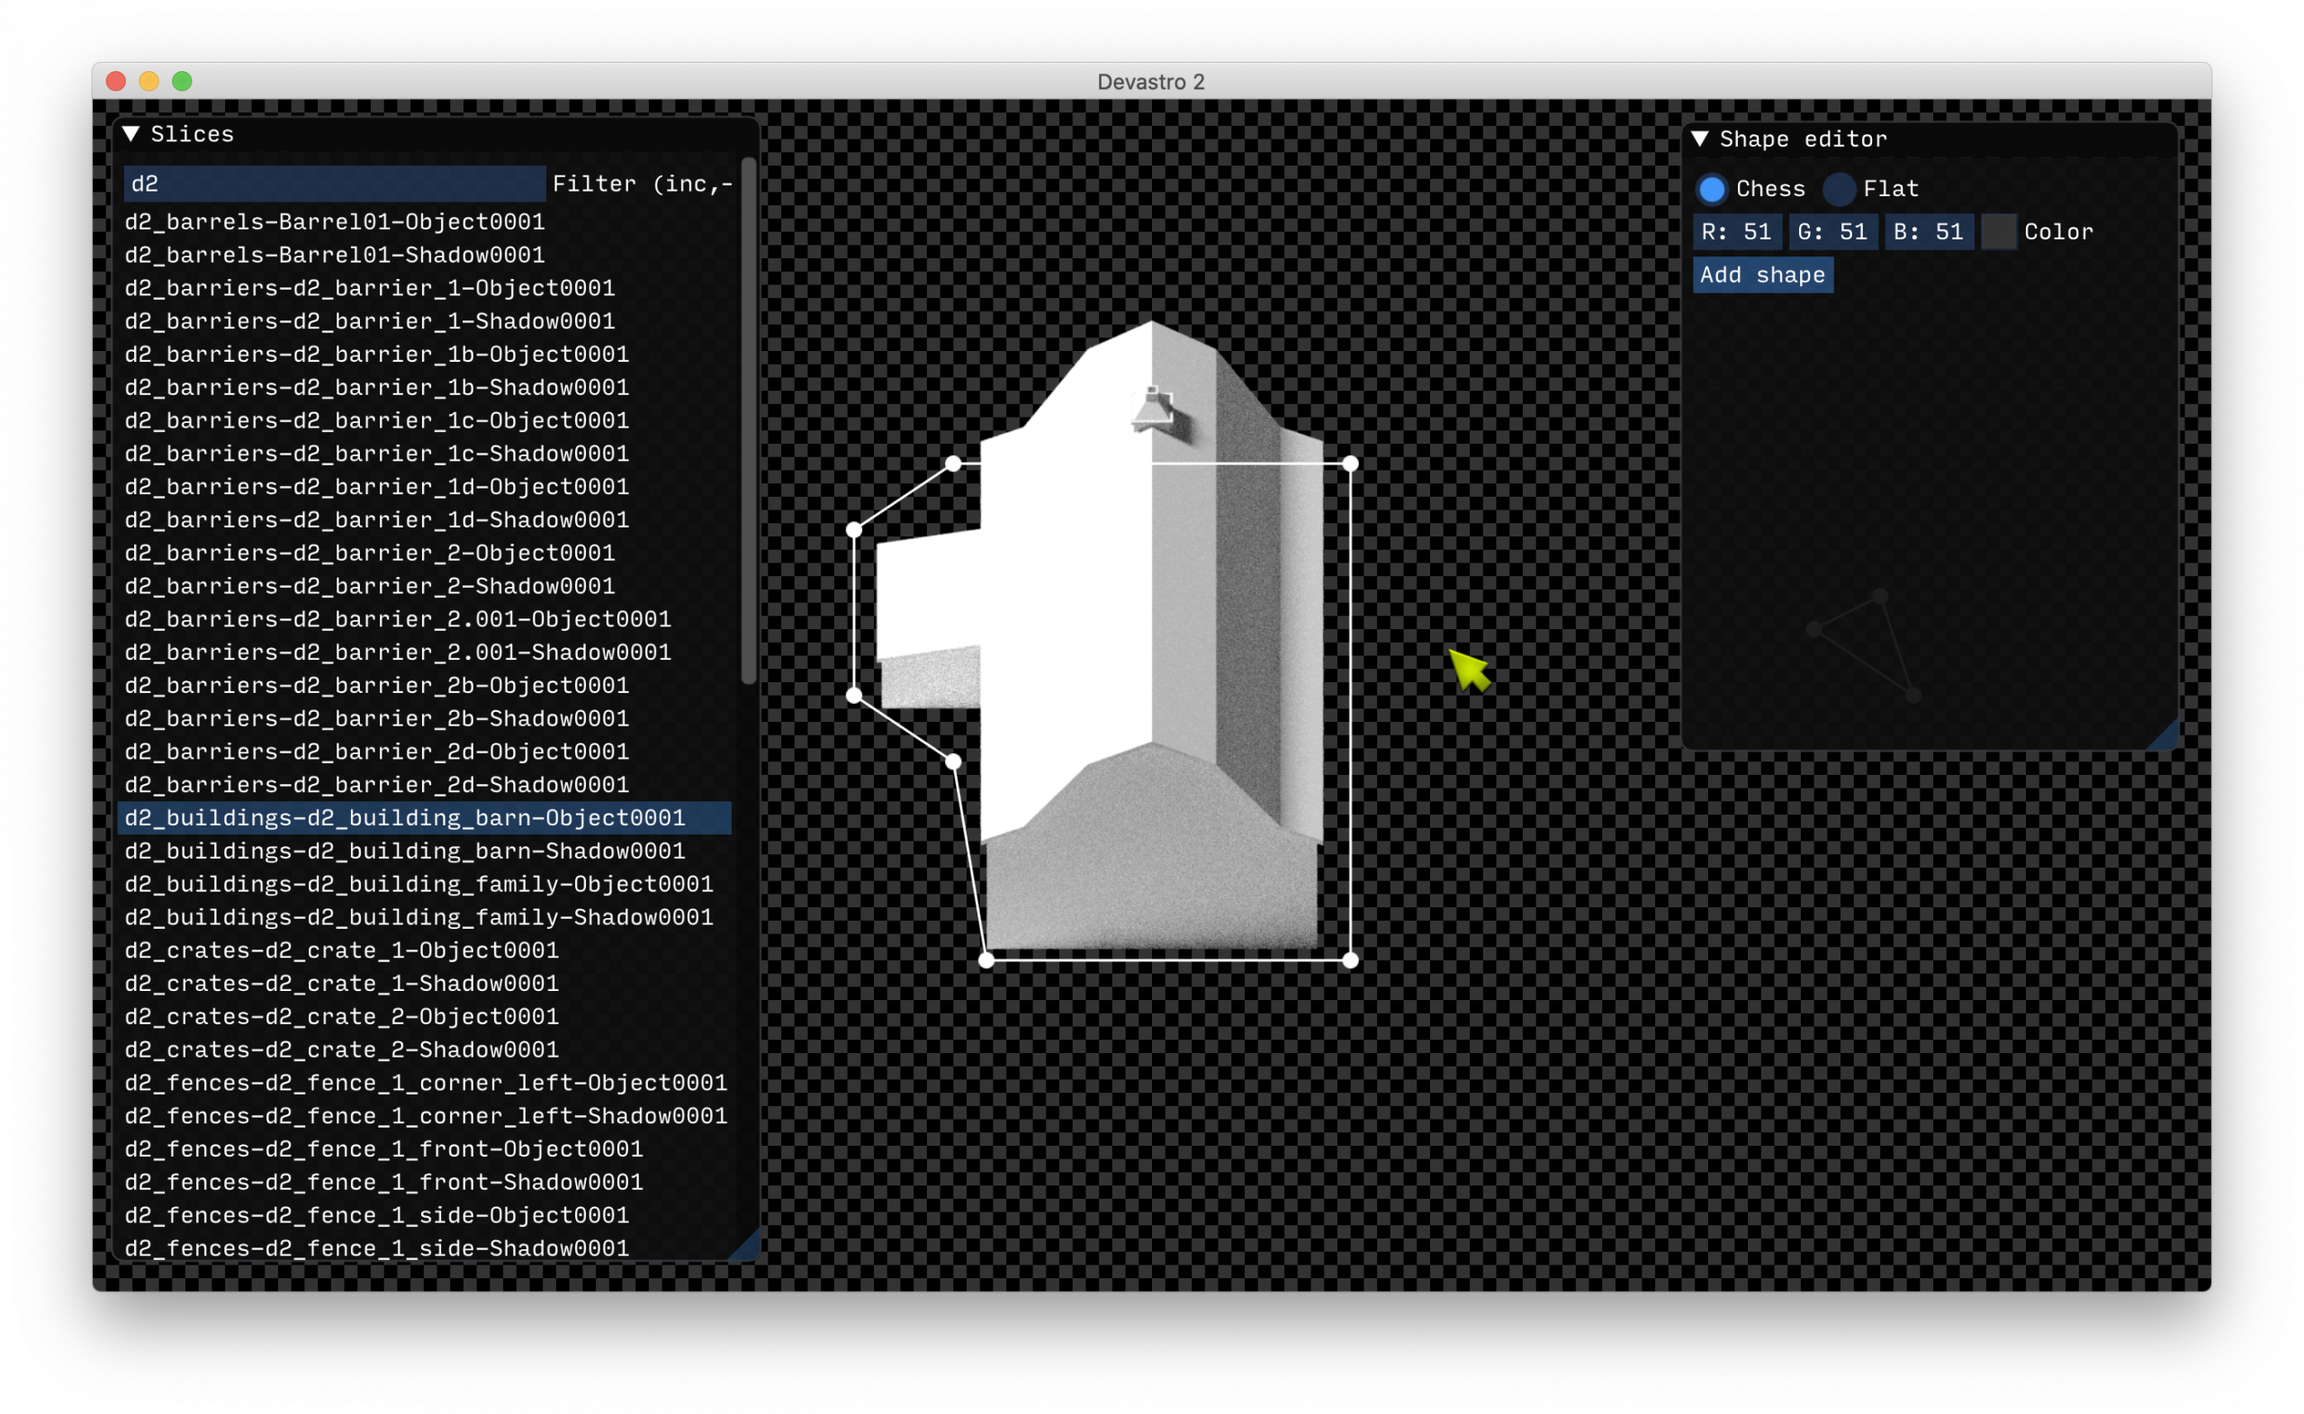Select d2_barriers-d2_barrier_1-Object0001 slice
The image size is (2304, 1414).
(x=426, y=288)
